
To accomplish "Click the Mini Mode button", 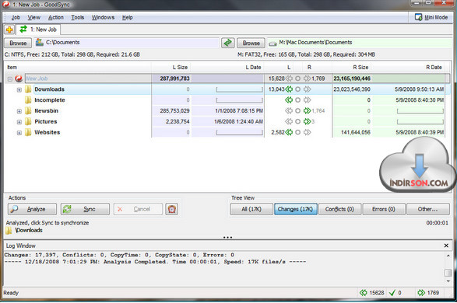I will [x=431, y=17].
